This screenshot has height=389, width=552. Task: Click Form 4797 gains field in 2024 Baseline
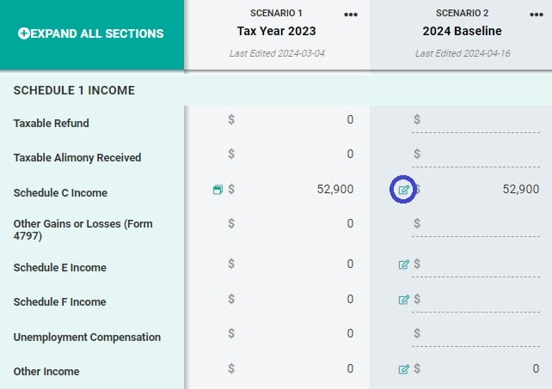click(480, 224)
